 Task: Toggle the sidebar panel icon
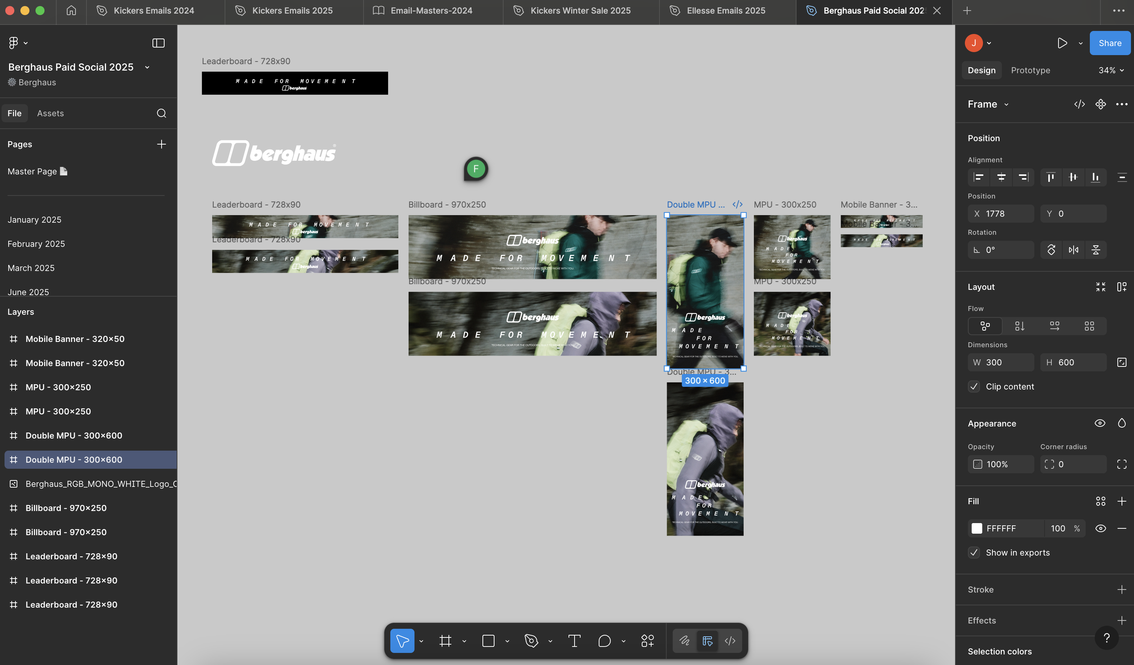click(x=159, y=43)
